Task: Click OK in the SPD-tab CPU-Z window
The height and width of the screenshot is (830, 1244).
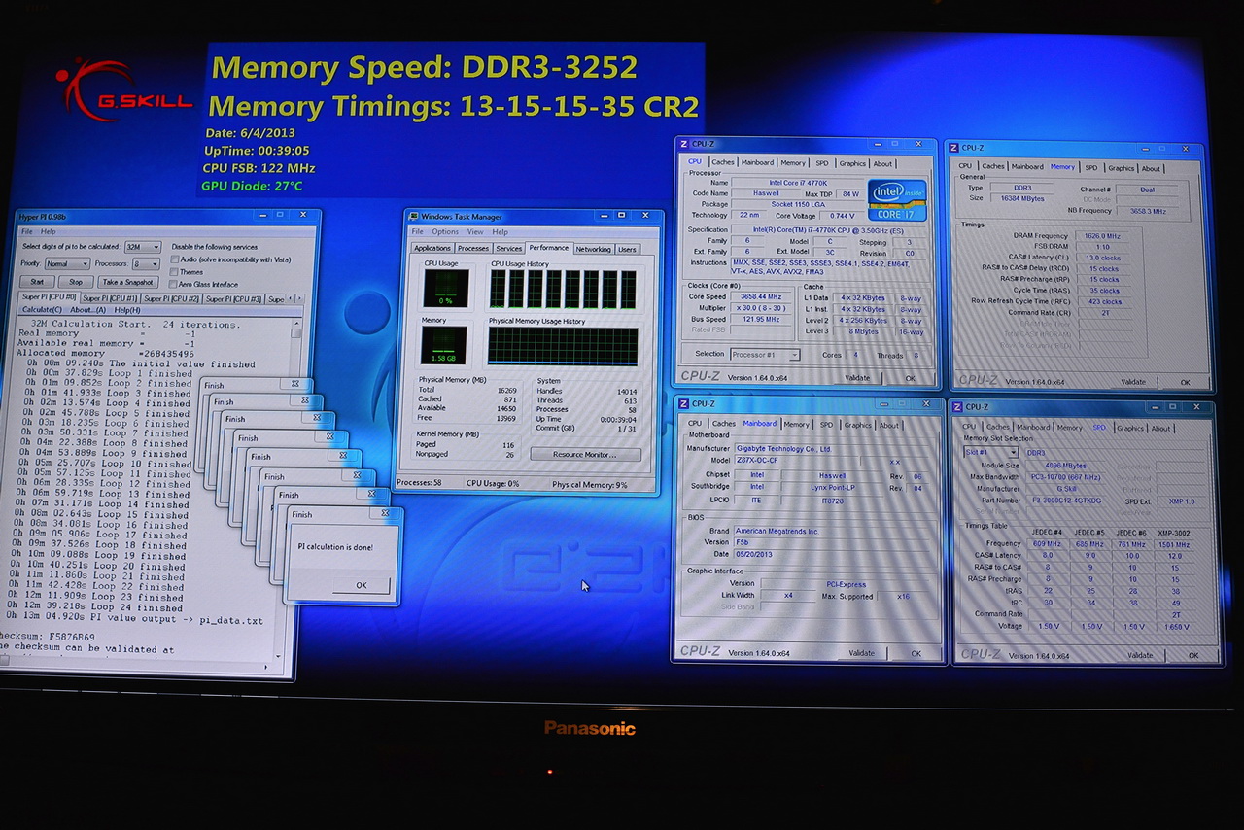Action: [1192, 655]
